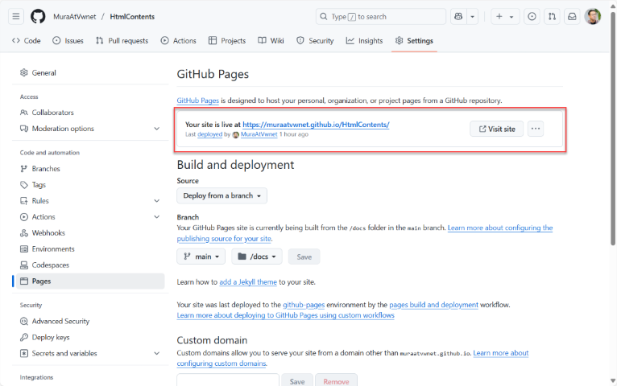Switch to the Insights tab
This screenshot has width=617, height=386.
[364, 40]
